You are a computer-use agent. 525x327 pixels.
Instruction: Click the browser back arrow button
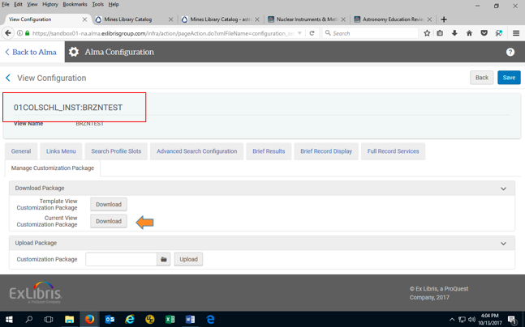point(8,33)
